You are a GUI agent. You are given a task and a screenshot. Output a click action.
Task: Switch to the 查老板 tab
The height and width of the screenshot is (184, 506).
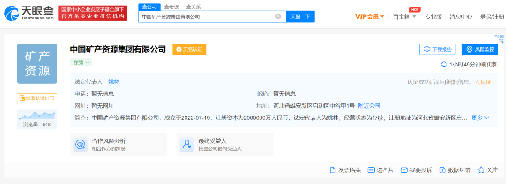[171, 7]
